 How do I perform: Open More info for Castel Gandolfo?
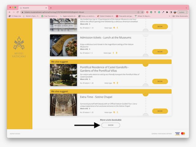(x=85, y=79)
